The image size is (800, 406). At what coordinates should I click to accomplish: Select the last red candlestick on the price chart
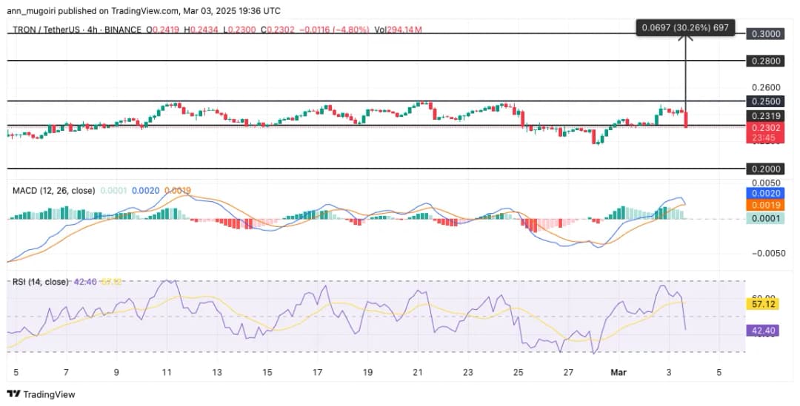click(687, 119)
